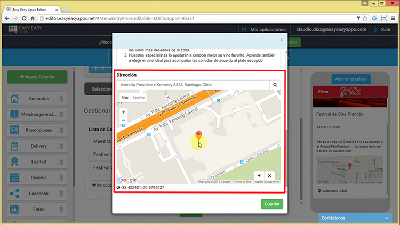The height and width of the screenshot is (225, 400).
Task: Click the locate-me arrow on map
Action: (259, 176)
